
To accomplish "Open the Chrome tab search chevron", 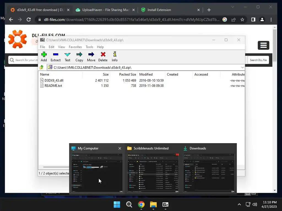I will [x=232, y=7].
